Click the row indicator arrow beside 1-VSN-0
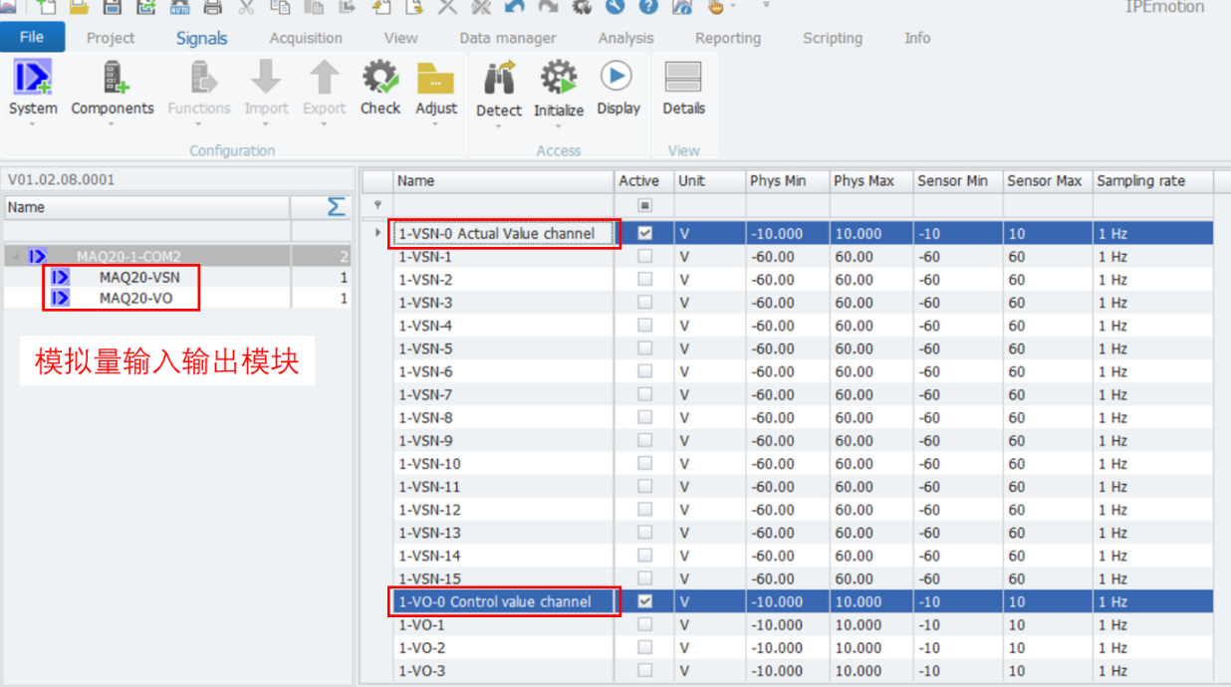 (376, 233)
